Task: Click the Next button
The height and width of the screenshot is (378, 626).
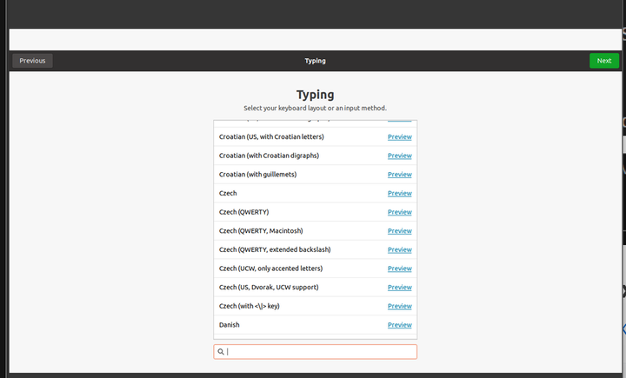Action: point(603,61)
